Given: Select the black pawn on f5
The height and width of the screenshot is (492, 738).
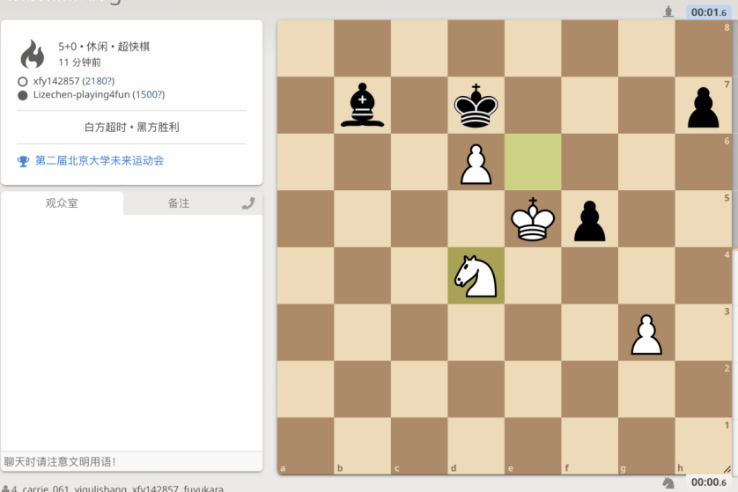Looking at the screenshot, I should [x=590, y=221].
